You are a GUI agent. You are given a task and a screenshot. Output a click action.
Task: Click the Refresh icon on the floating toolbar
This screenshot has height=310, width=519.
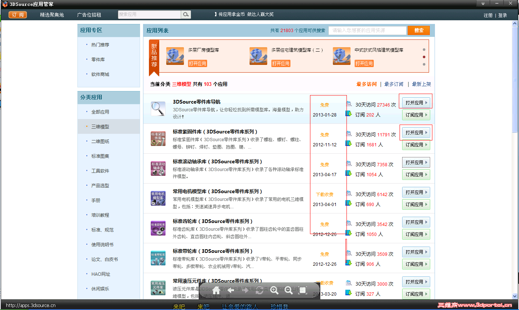(x=260, y=290)
